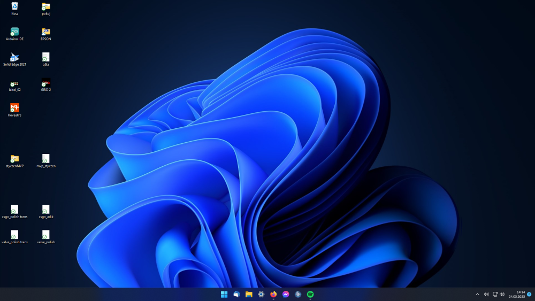Select the styczenMVP folder
The height and width of the screenshot is (301, 535).
(x=14, y=161)
